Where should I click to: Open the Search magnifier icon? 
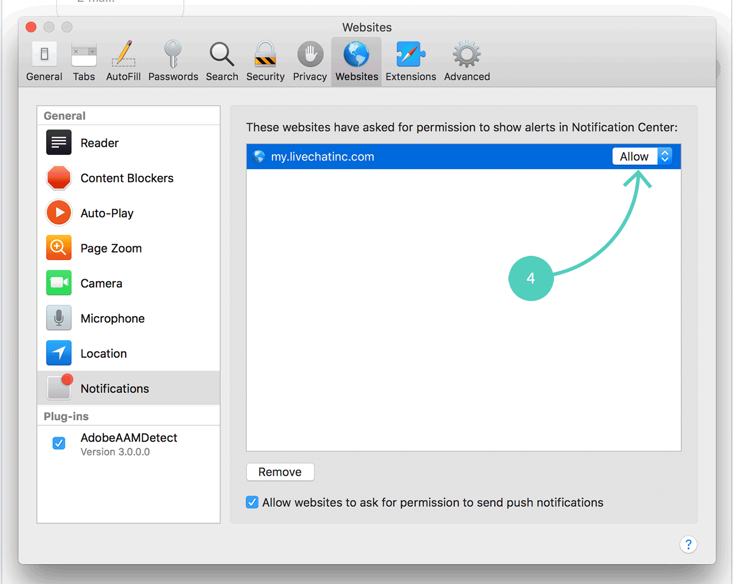click(x=222, y=54)
